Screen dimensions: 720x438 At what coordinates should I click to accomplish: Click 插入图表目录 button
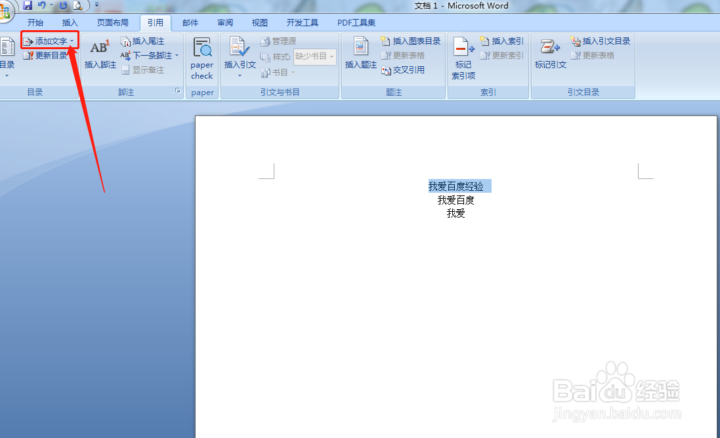click(x=410, y=41)
